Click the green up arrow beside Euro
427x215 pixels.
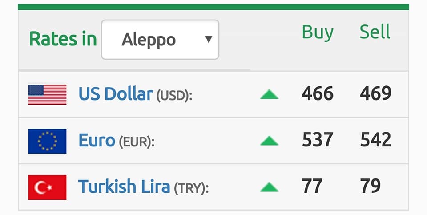click(269, 141)
